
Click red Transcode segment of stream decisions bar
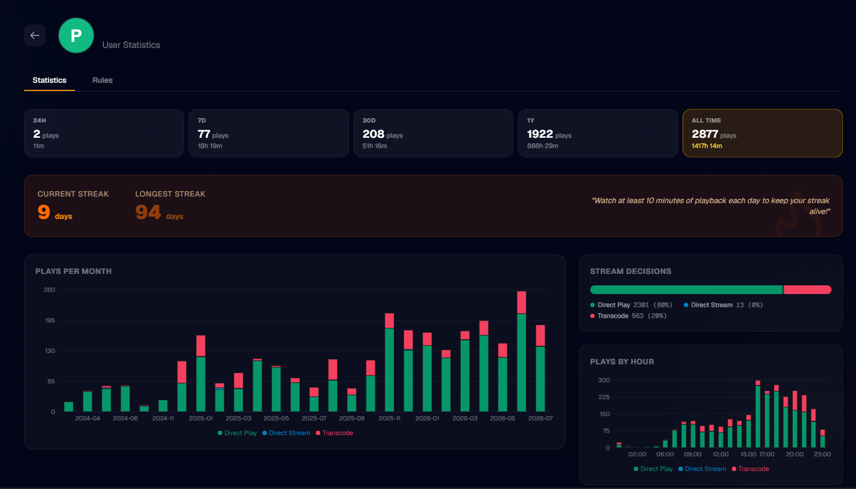tap(808, 290)
